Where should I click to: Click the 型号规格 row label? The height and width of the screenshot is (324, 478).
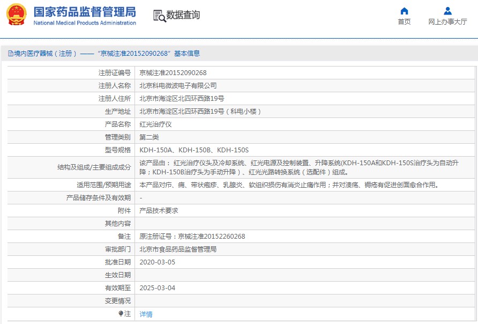118,150
